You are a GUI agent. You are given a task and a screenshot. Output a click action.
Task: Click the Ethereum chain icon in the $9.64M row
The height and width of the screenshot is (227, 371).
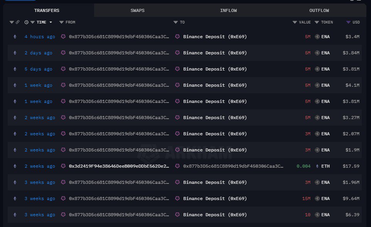click(x=15, y=198)
